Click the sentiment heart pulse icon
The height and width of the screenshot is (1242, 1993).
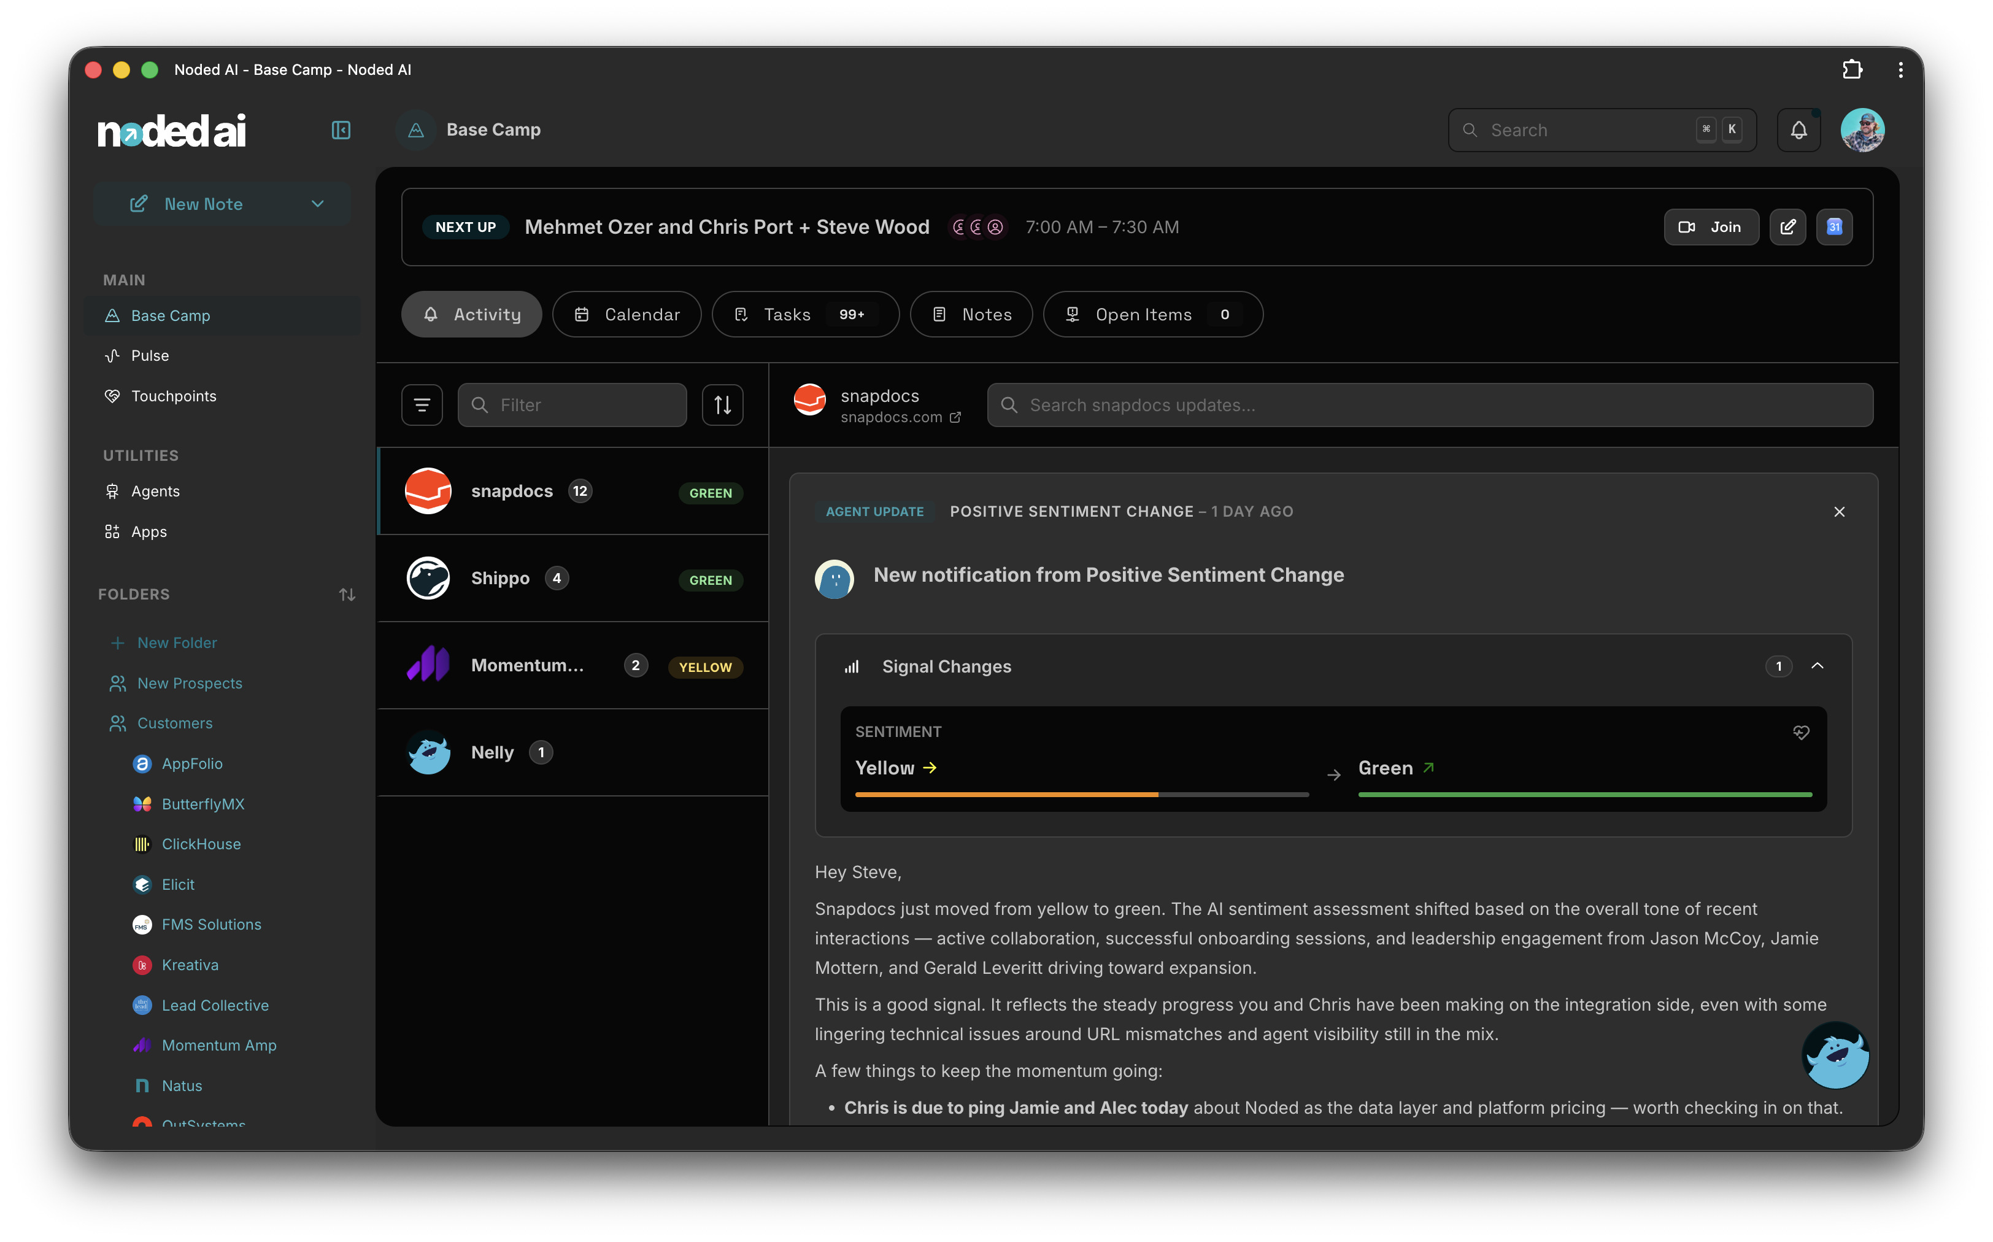pyautogui.click(x=1801, y=732)
